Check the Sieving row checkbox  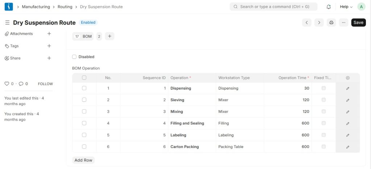click(84, 100)
